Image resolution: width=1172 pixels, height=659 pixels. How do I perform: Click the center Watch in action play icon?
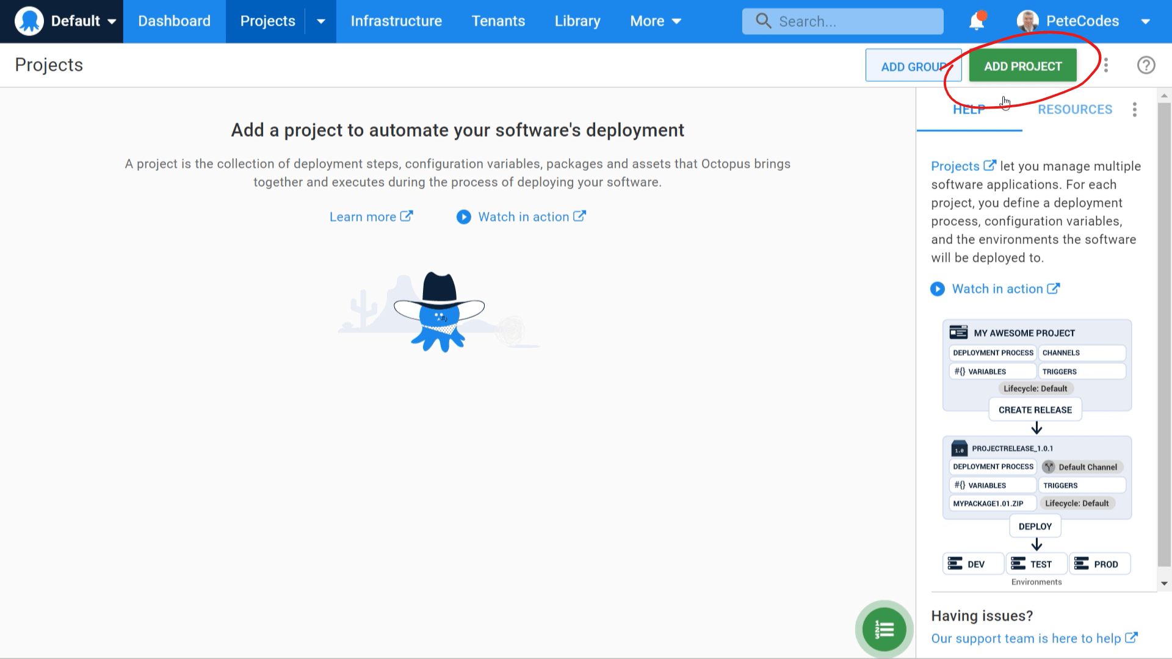point(464,217)
